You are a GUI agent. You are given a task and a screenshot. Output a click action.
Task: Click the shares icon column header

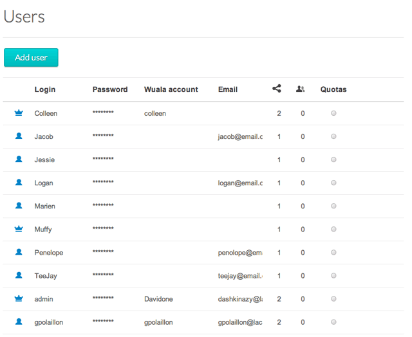click(277, 89)
